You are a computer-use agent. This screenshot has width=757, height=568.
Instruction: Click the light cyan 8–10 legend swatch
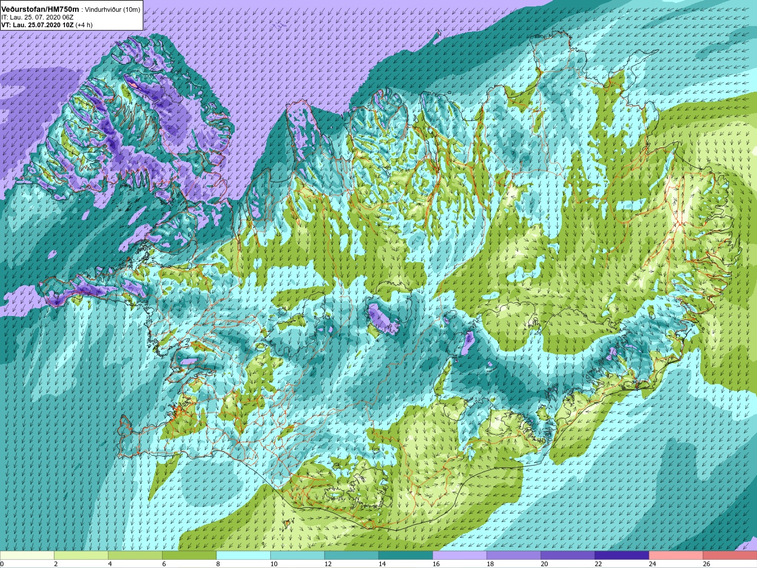click(x=243, y=556)
